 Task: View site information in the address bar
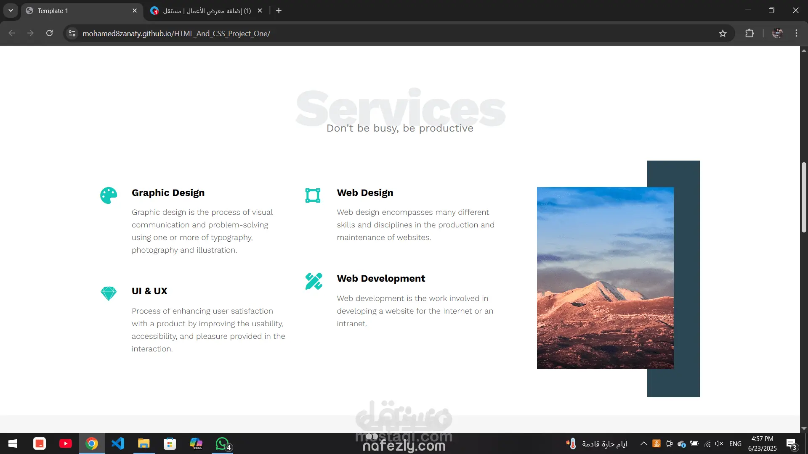coord(72,34)
